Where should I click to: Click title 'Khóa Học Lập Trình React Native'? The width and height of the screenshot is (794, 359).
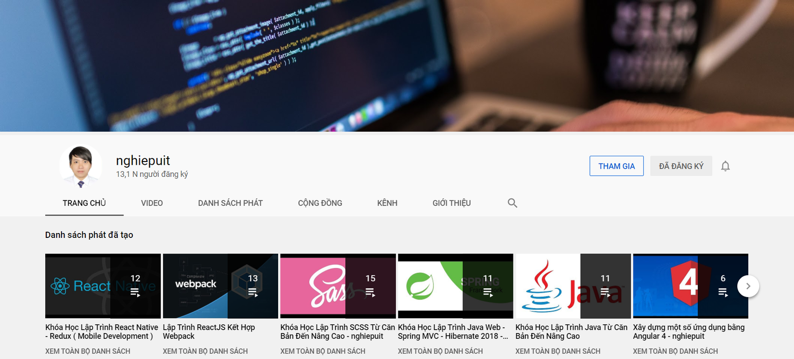coord(102,332)
